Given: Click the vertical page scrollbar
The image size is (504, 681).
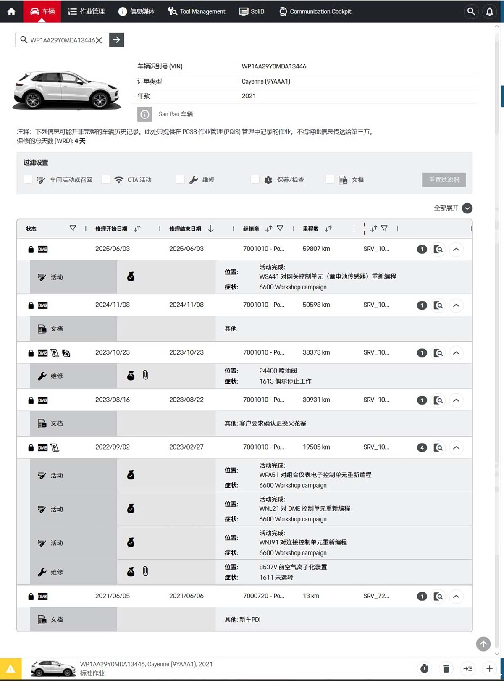Looking at the screenshot, I should (497, 340).
